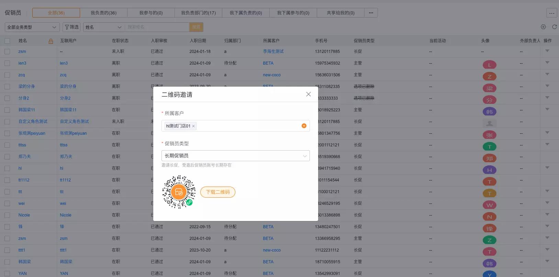Check the checkbox for 张培渊peiyuan row

pyautogui.click(x=7, y=133)
